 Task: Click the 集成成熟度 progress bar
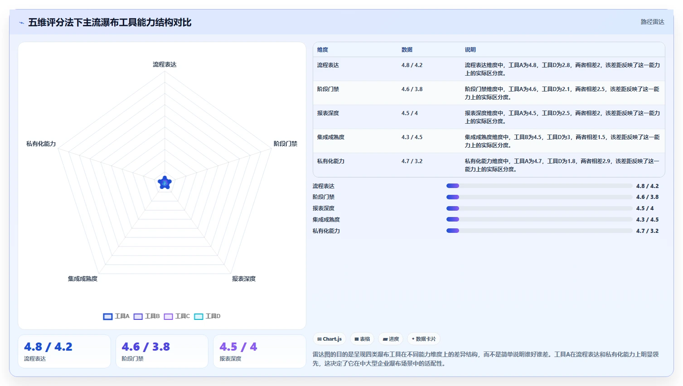click(539, 219)
